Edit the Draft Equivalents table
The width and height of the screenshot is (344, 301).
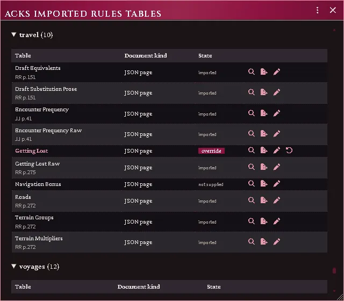[277, 71]
